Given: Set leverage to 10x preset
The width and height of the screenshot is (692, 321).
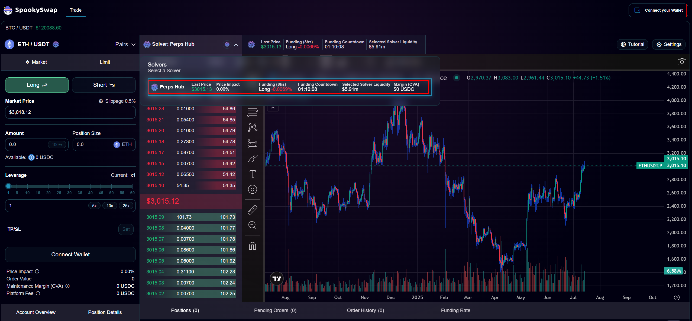Looking at the screenshot, I should (110, 206).
